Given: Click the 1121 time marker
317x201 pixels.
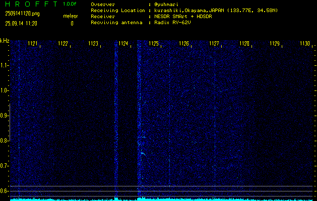Looking at the screenshot, I should coord(33,44).
